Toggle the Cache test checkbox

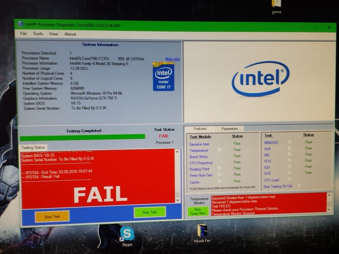[x=219, y=181]
